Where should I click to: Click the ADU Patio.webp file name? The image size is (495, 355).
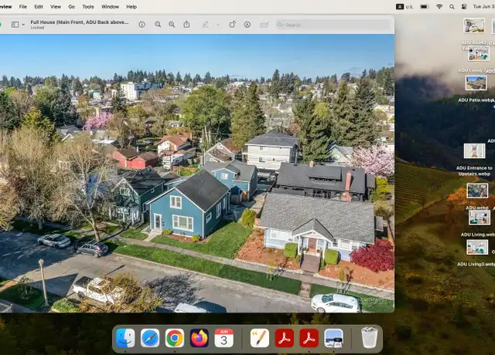476,100
